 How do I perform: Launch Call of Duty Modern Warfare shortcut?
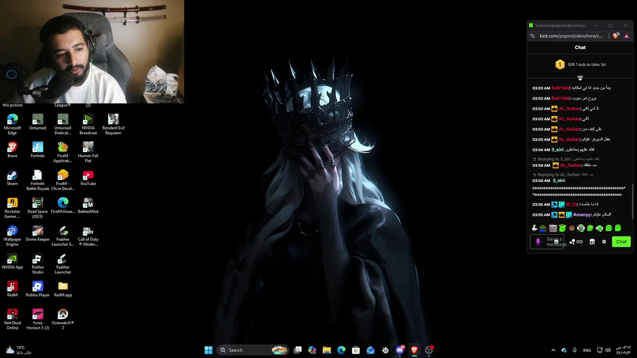pyautogui.click(x=88, y=236)
